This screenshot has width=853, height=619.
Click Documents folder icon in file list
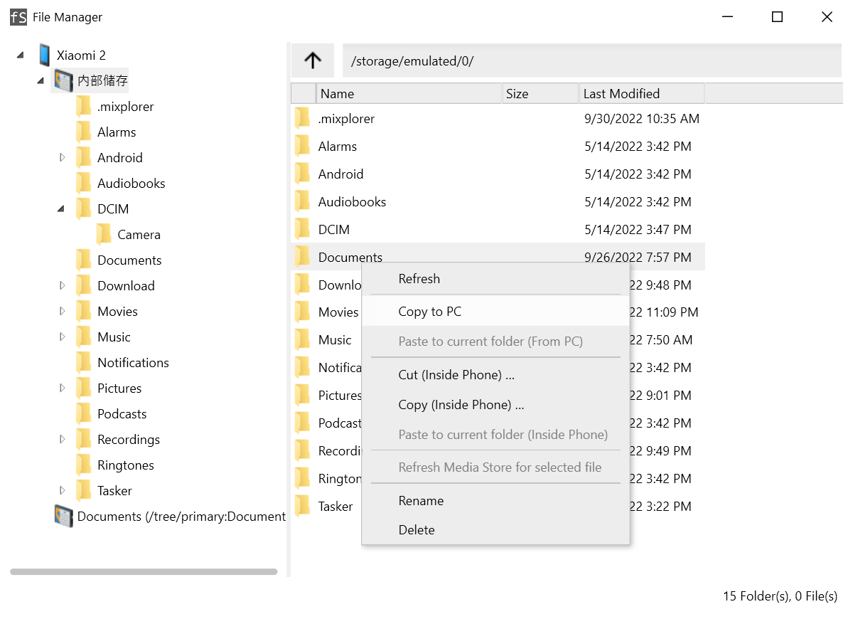[x=303, y=257]
